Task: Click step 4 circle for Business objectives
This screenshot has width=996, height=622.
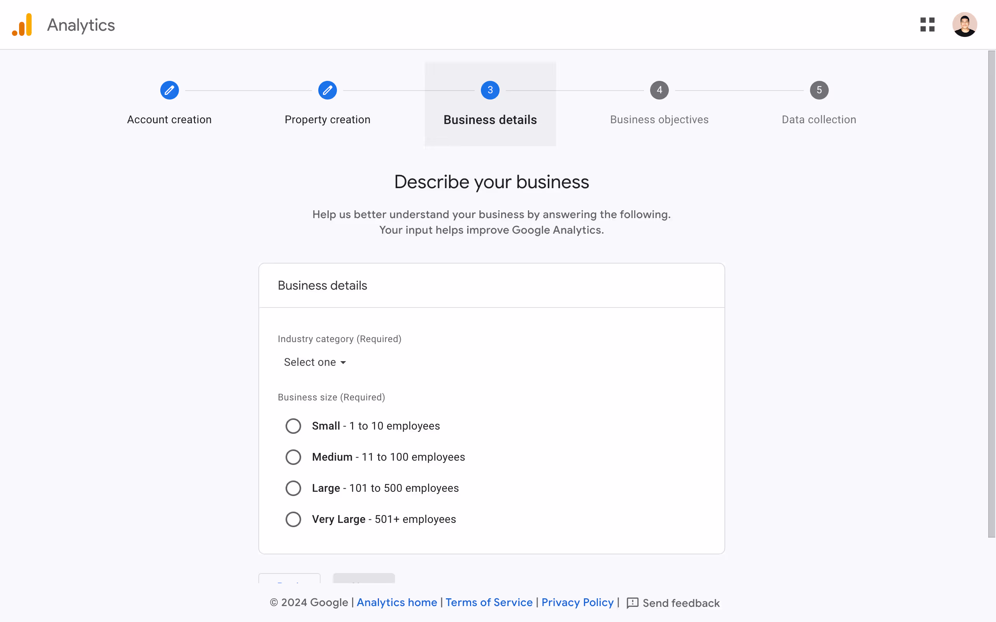Action: click(659, 90)
